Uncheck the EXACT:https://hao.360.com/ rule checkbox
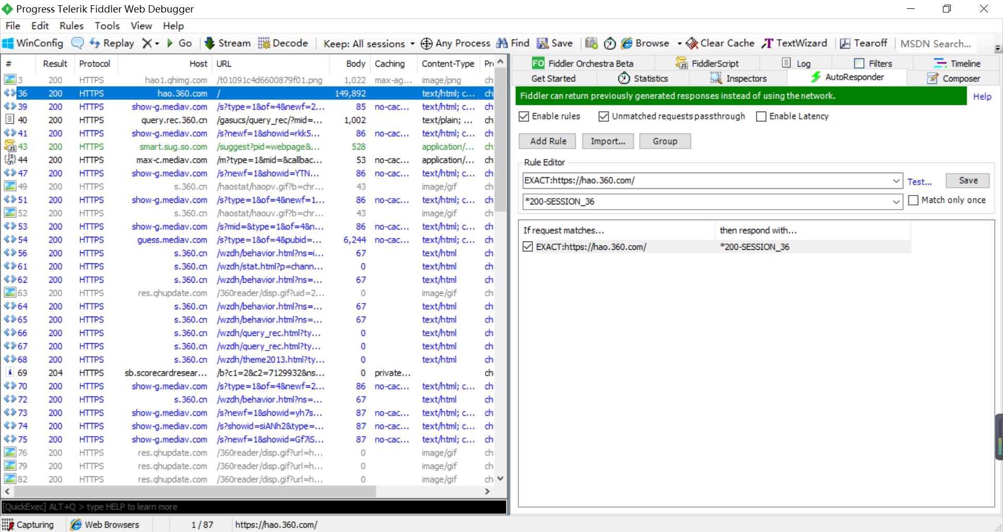This screenshot has width=1003, height=532. [528, 247]
